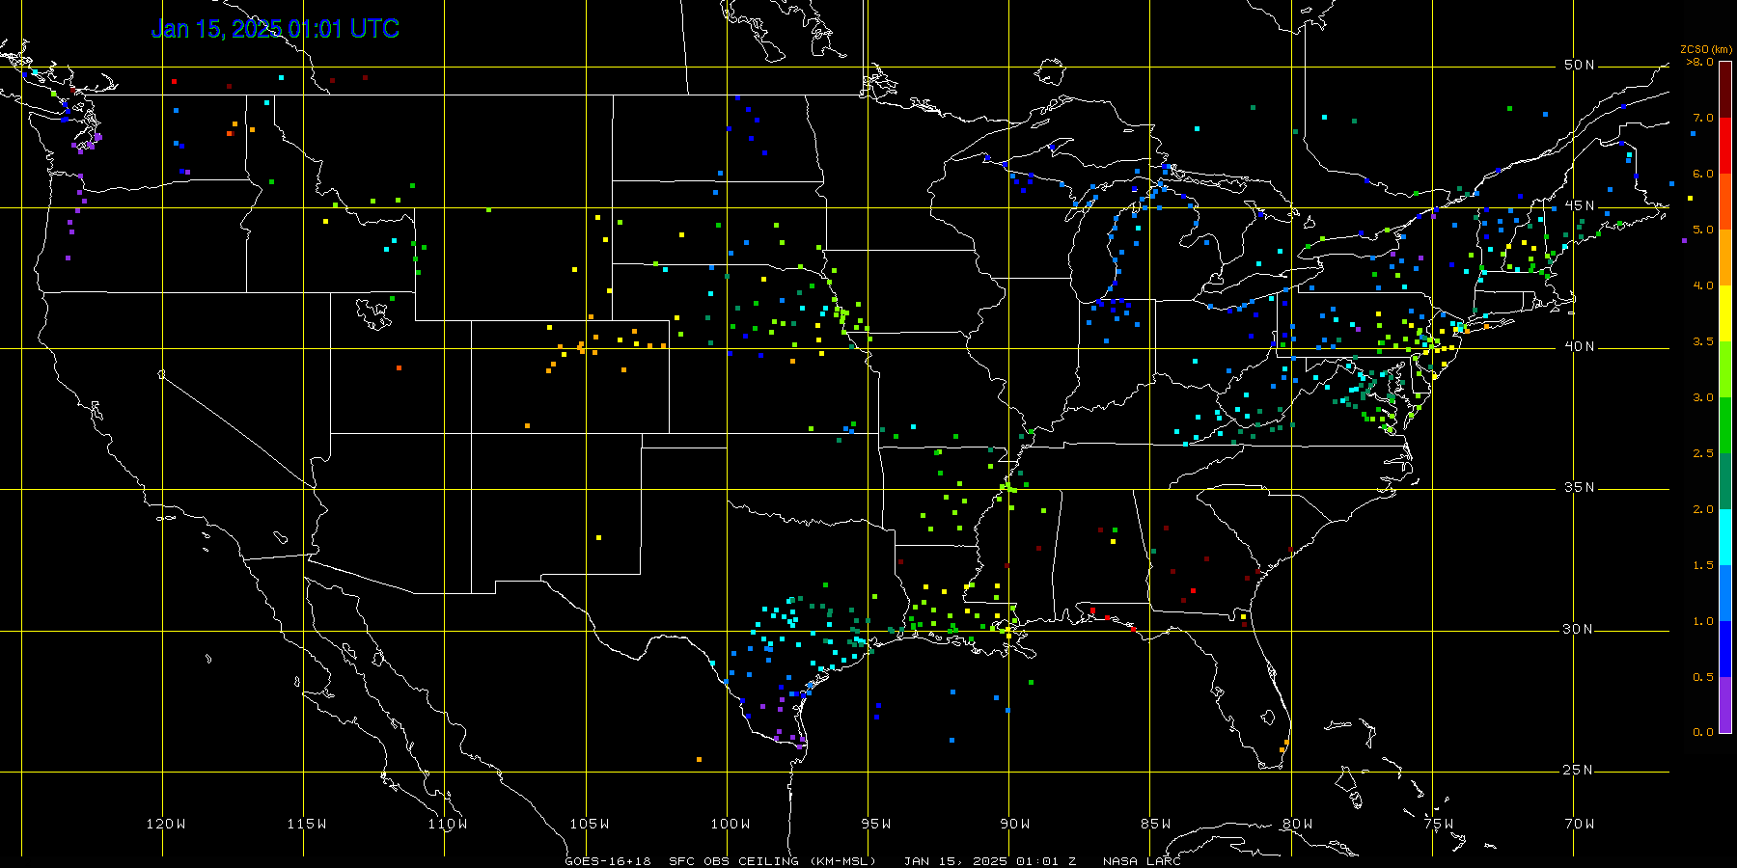Viewport: 1737px width, 868px height.
Task: Click the green 2.5–3.0 km legend band
Action: [1725, 425]
